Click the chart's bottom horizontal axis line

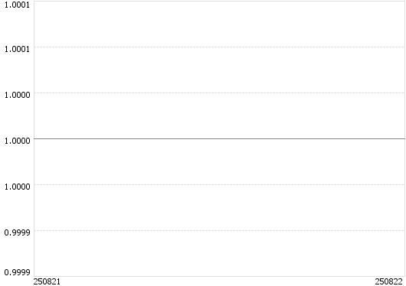(x=219, y=276)
